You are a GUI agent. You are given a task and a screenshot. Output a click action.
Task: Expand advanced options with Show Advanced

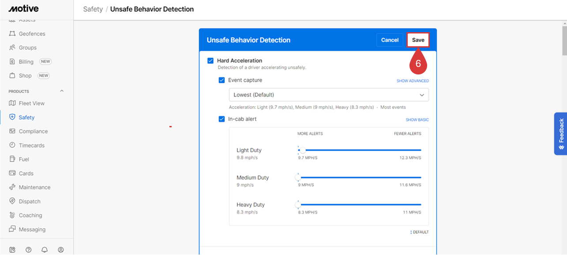[412, 81]
